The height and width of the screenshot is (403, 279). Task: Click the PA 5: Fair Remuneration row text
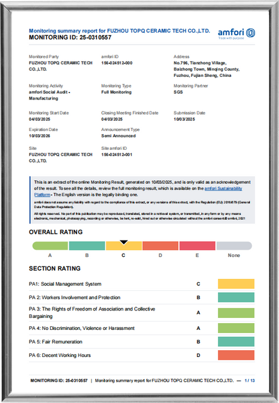point(55,342)
